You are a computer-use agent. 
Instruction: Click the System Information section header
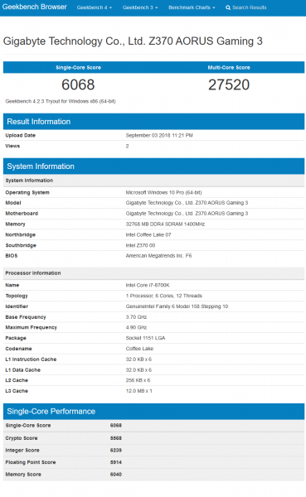153,166
